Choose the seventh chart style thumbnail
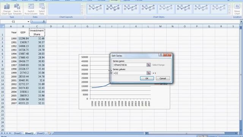The image size is (243, 137). coord(201,9)
